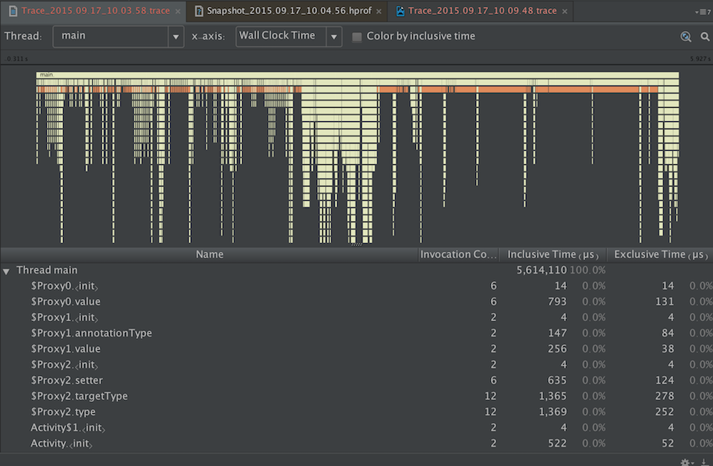Click the Snapshot hprof tab file icon

tap(198, 11)
